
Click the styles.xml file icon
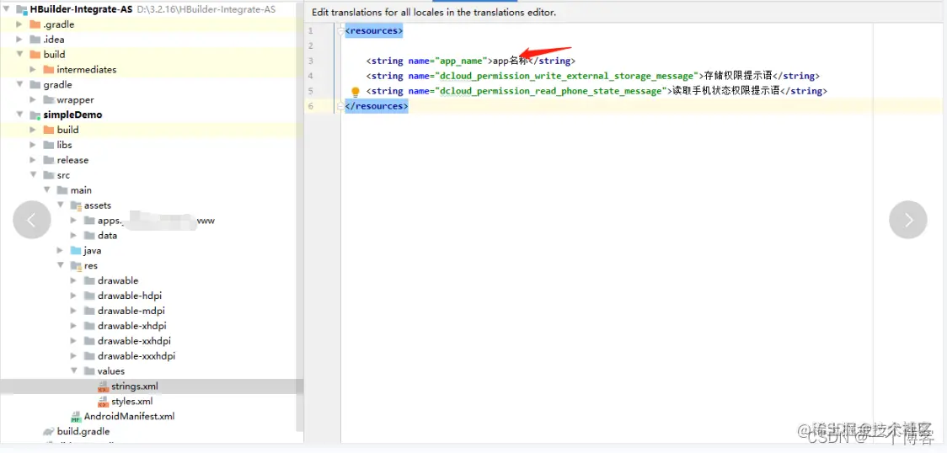point(104,401)
